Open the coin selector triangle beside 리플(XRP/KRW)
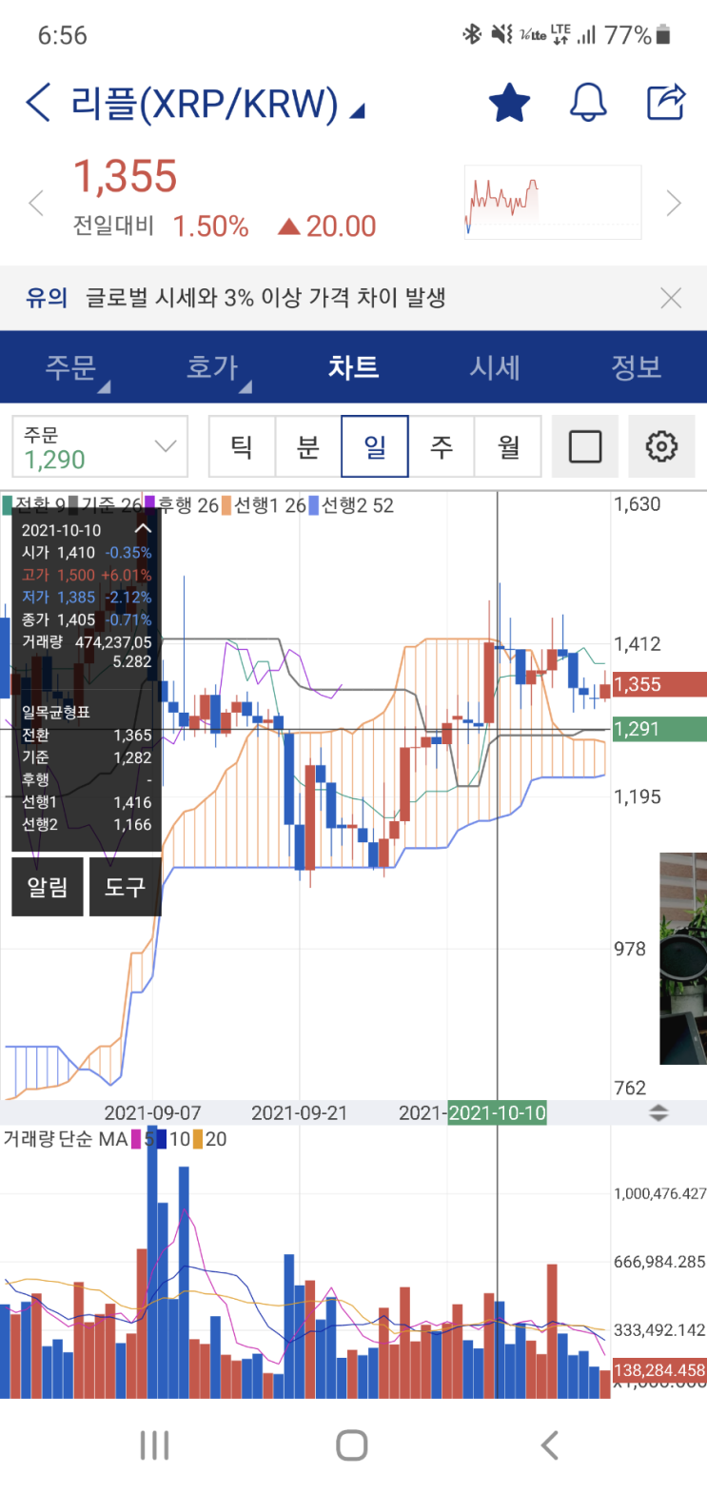Screen dimensions: 707x1493 click(357, 112)
